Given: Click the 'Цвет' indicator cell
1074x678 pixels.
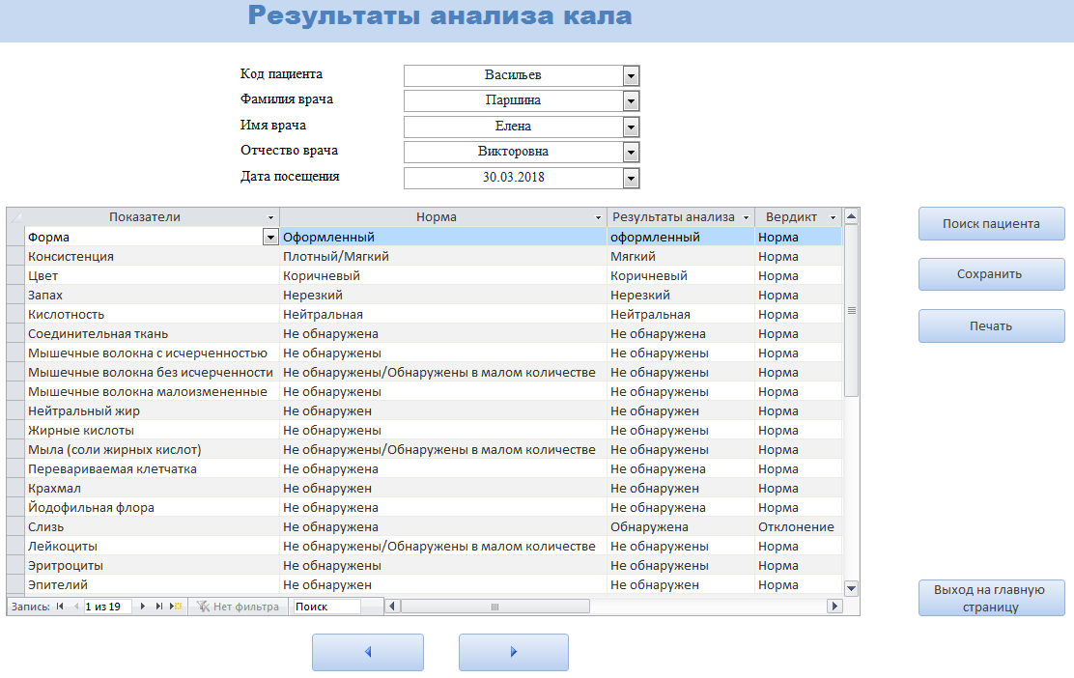Looking at the screenshot, I should point(152,275).
